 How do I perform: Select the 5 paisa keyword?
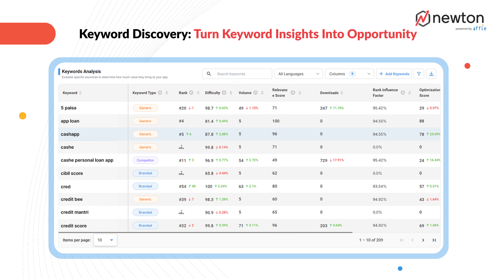tap(68, 108)
